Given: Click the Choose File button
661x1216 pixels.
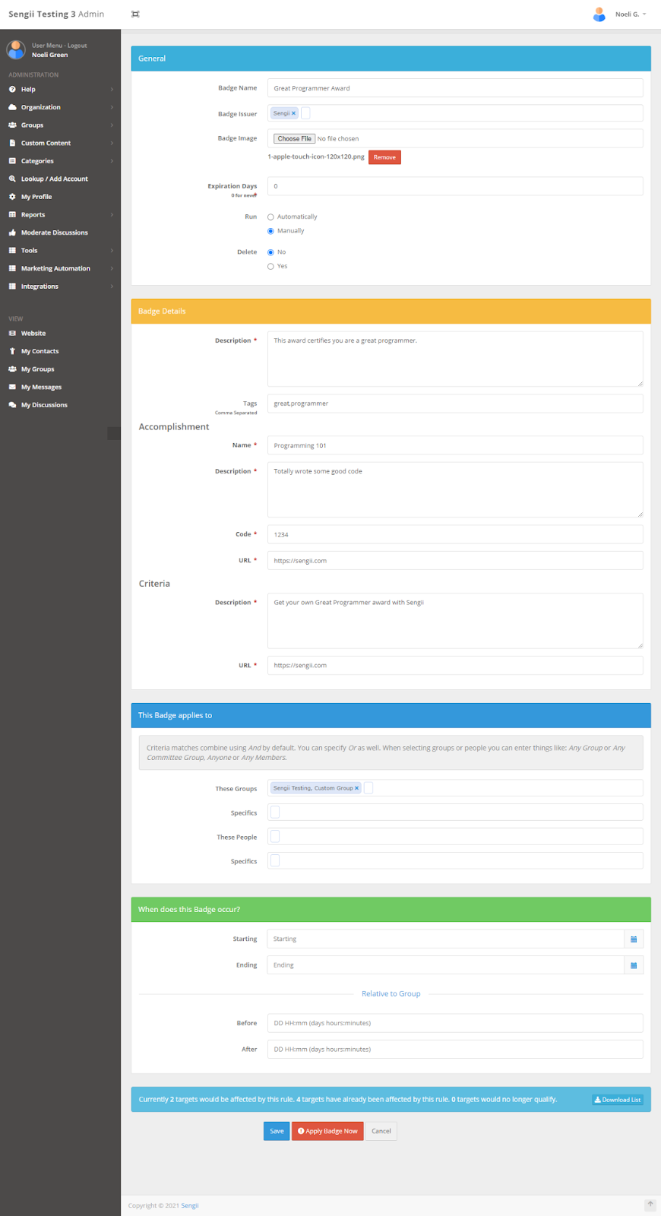Looking at the screenshot, I should (x=294, y=138).
